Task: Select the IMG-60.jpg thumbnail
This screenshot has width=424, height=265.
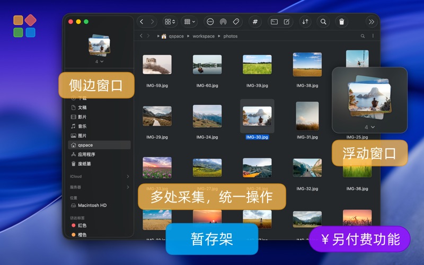Action: 207,65
